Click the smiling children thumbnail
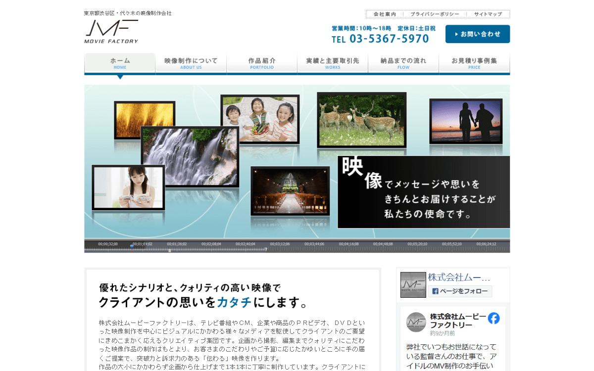594x371 pixels. 260,119
